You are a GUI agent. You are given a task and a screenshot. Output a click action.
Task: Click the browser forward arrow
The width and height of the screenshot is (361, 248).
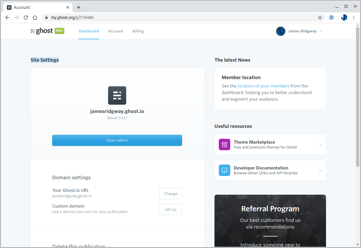pos(17,17)
